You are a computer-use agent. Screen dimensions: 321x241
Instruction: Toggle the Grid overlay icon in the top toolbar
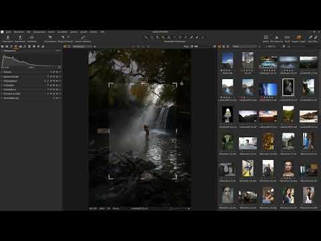(x=265, y=37)
